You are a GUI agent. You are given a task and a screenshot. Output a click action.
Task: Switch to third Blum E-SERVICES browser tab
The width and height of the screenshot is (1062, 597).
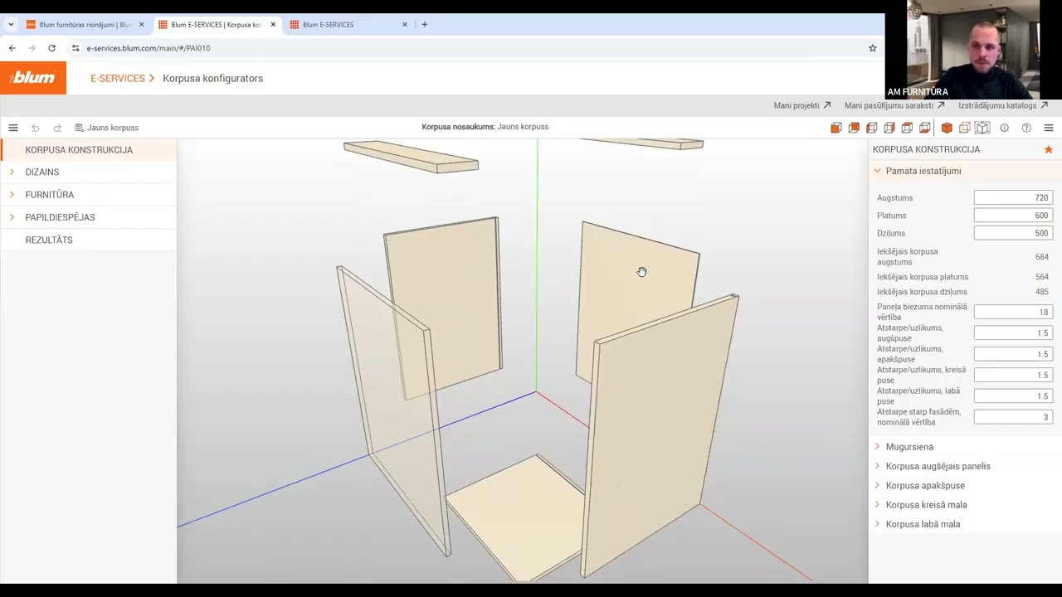pyautogui.click(x=348, y=25)
